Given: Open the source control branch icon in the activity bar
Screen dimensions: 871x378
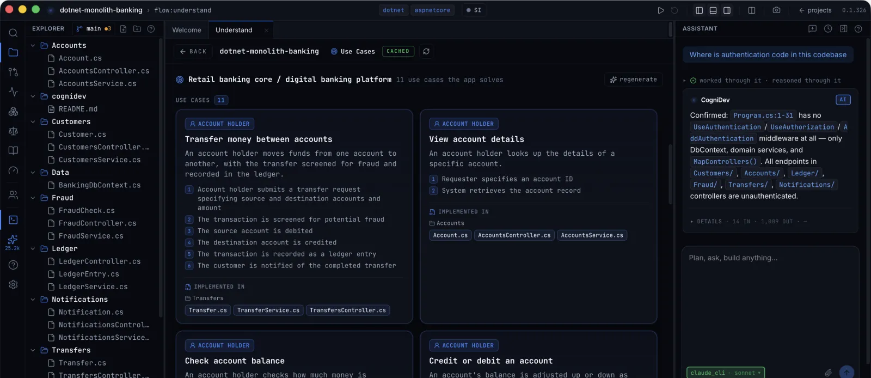Looking at the screenshot, I should click(x=13, y=72).
